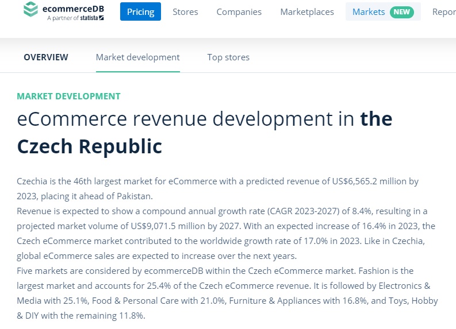Click the blue Pricing button
Screen dimensions: 456x329
(140, 11)
